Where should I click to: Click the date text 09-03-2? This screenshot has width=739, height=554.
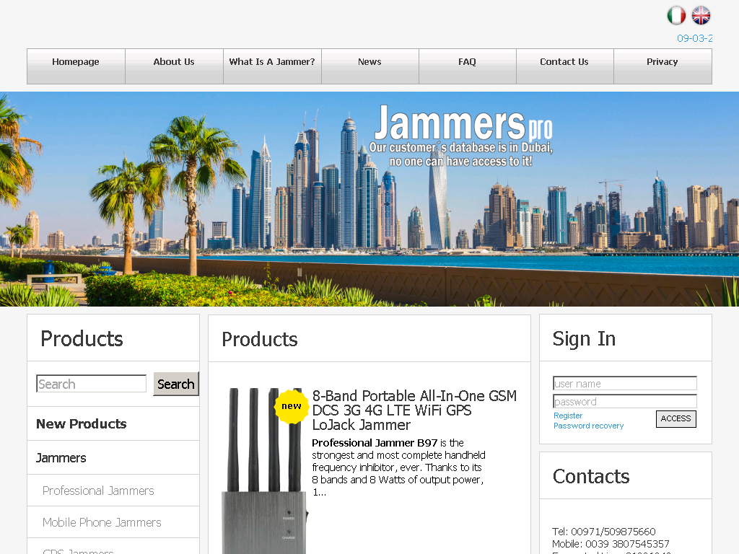coord(695,38)
